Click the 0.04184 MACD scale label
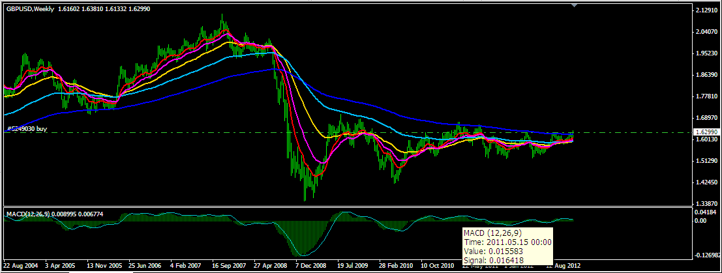722x273 pixels. pos(707,212)
